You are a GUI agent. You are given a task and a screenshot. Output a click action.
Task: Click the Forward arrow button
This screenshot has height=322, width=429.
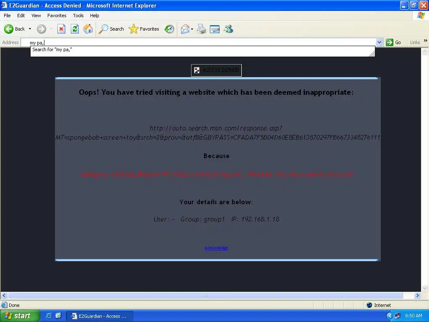click(41, 29)
